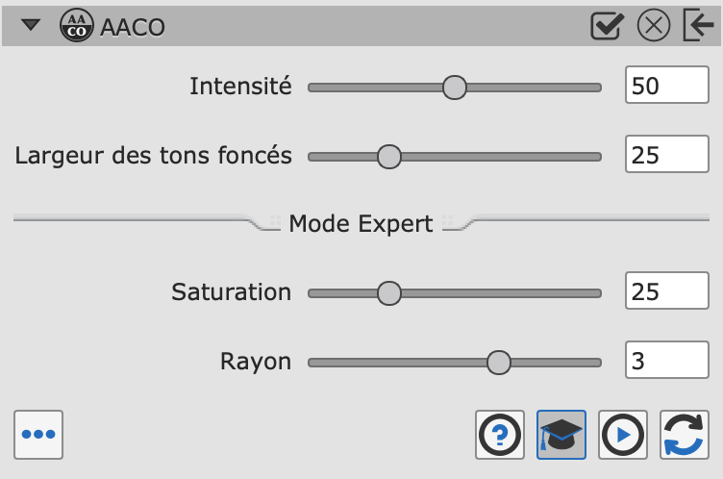723x479 pixels.
Task: Click the play preview icon
Action: [623, 435]
